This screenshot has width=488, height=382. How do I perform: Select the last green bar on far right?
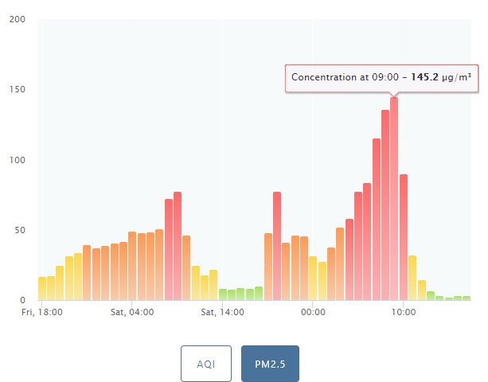click(467, 298)
